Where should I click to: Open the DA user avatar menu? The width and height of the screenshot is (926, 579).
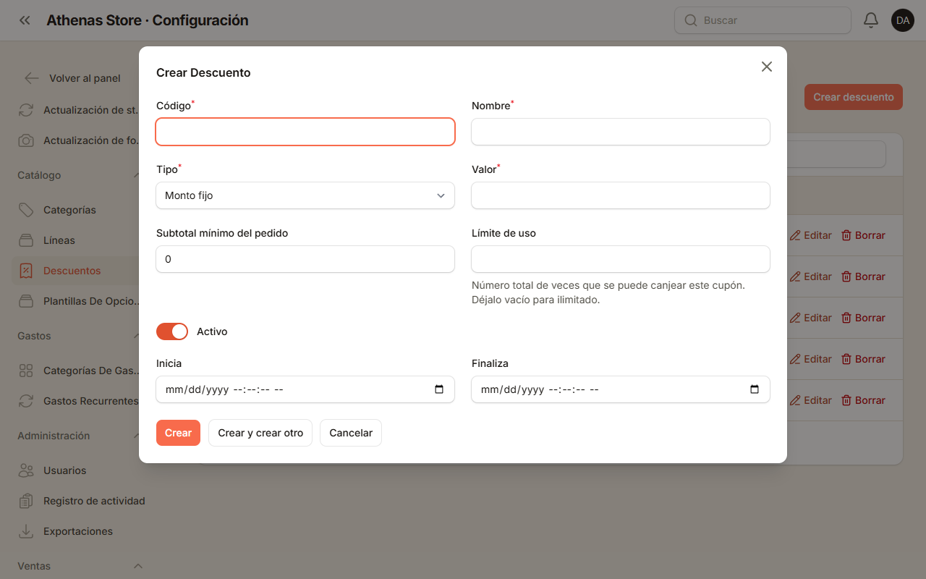tap(903, 20)
